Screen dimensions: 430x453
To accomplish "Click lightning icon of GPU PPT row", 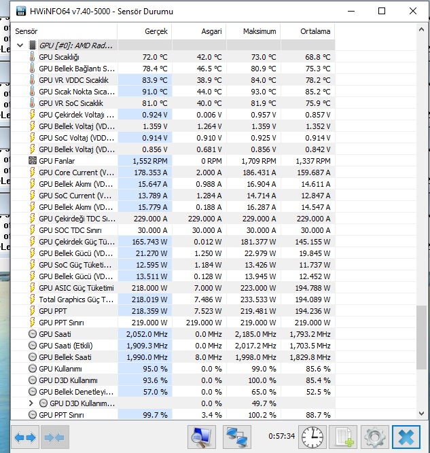I will coord(33,311).
